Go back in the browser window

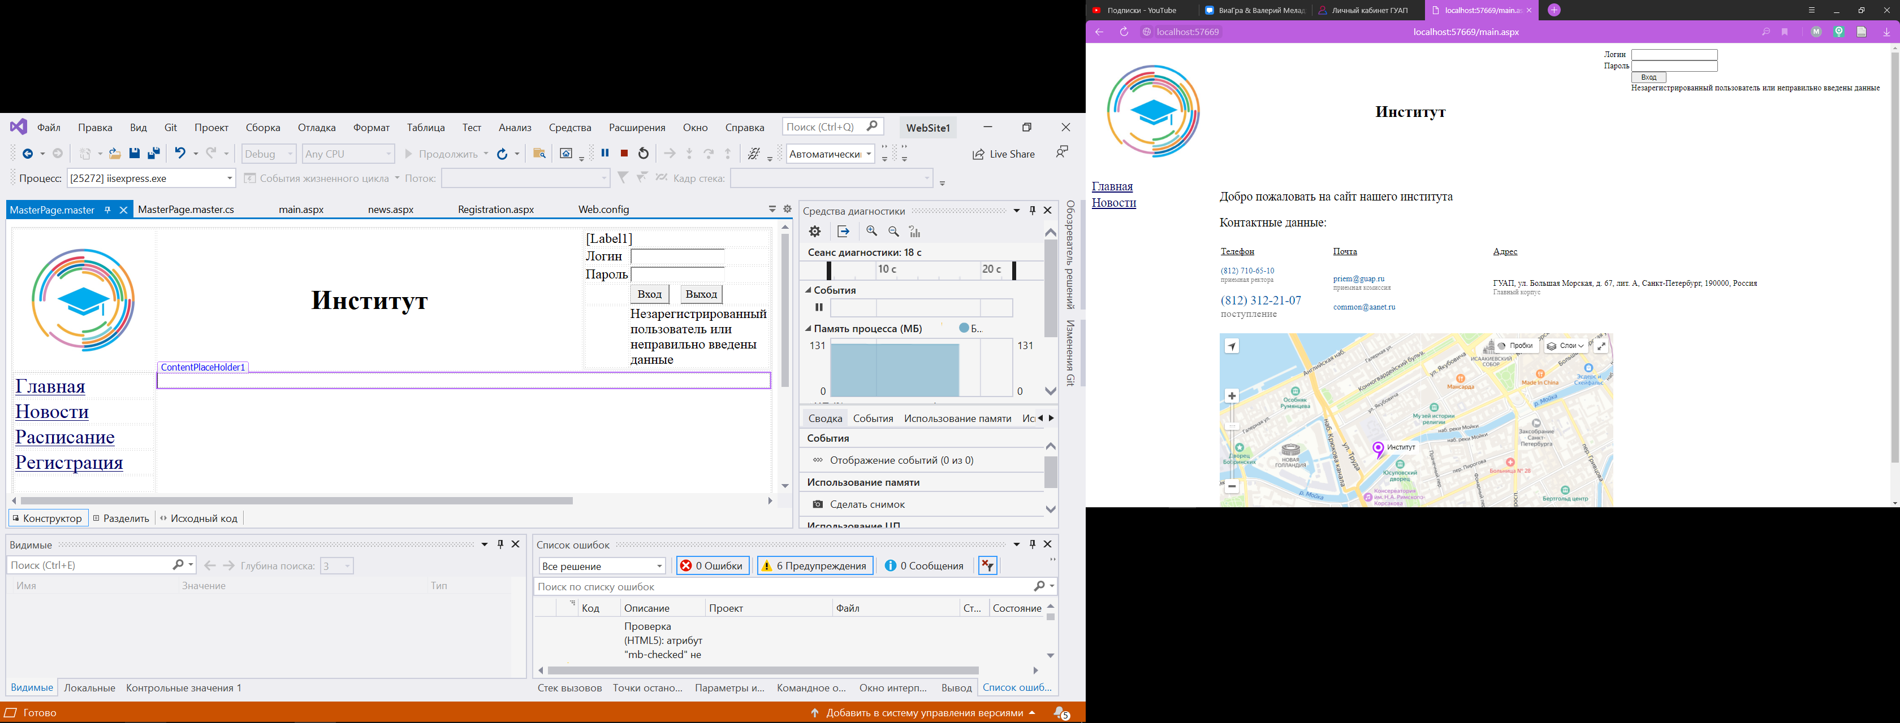1099,32
